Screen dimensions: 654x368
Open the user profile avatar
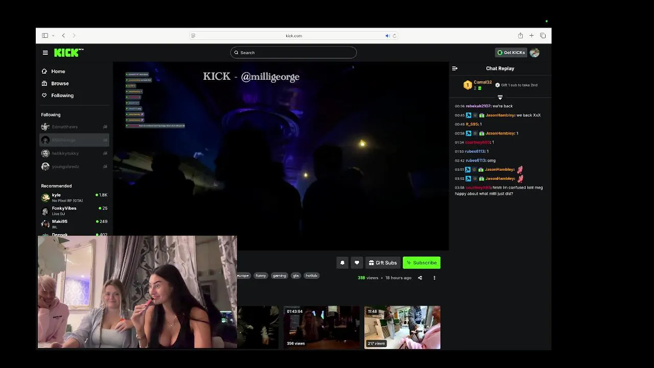(x=534, y=53)
